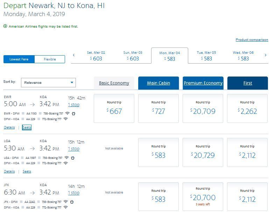The width and height of the screenshot is (269, 212).
Task: Click the Main Cabin column header
Action: (x=158, y=83)
